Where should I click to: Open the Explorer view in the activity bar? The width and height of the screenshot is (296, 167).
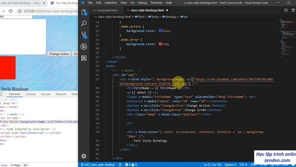pyautogui.click(x=84, y=13)
